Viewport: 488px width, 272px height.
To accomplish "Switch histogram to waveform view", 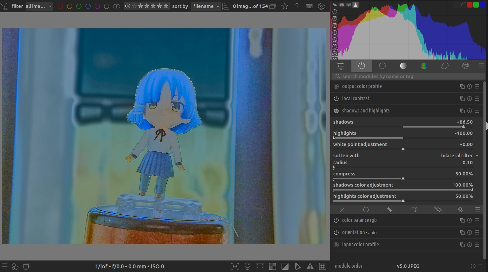I will pyautogui.click(x=342, y=5).
